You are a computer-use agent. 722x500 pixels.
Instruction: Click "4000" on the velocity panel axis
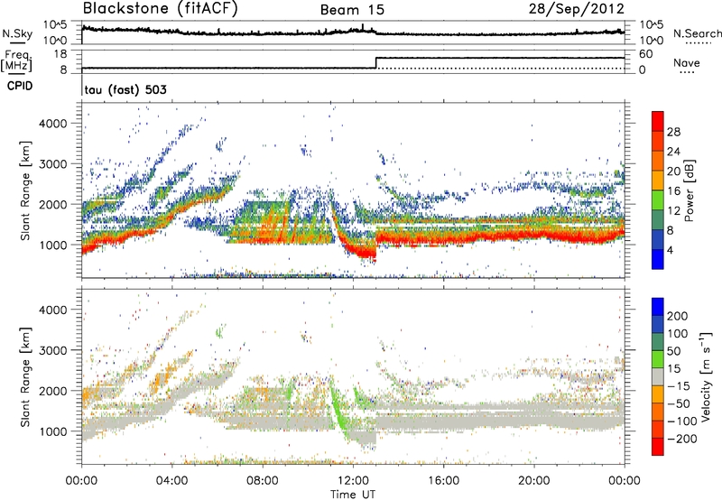pyautogui.click(x=53, y=310)
